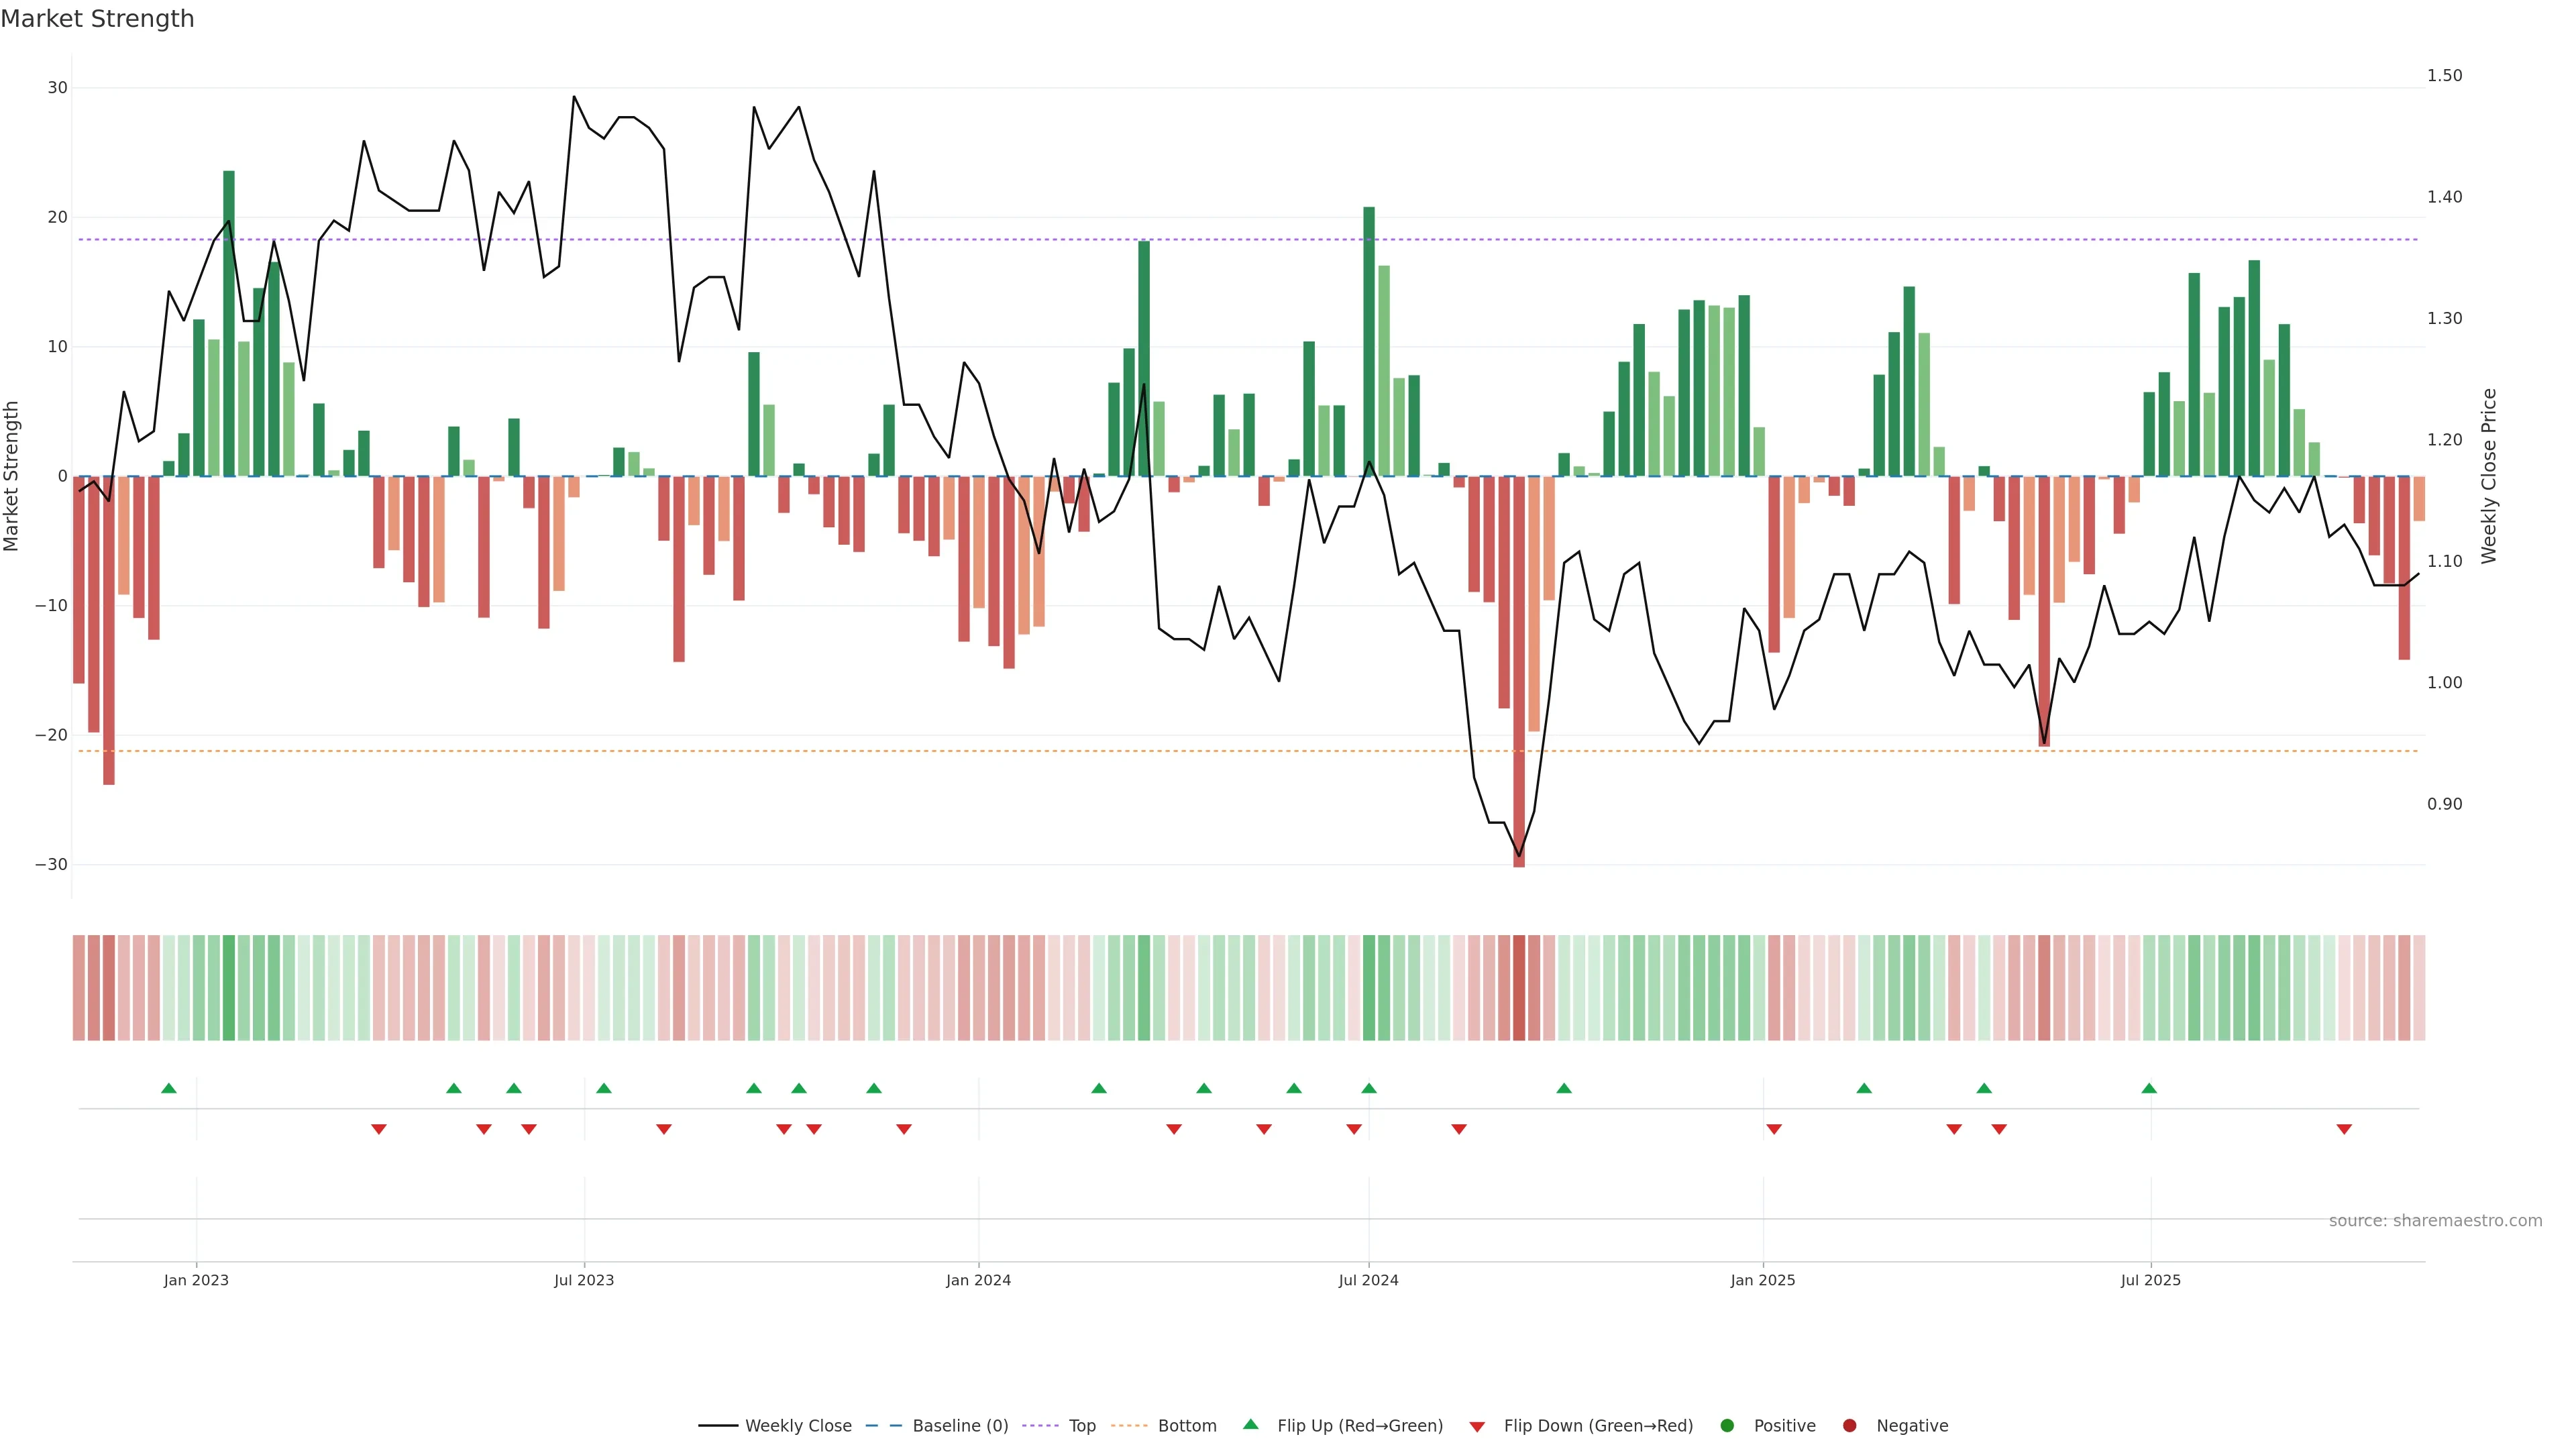
Task: Click the Jul 2023 x-axis label
Action: click(x=584, y=1280)
